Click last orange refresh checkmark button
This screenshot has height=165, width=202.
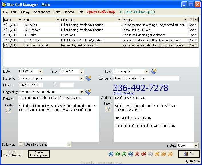tap(170, 154)
